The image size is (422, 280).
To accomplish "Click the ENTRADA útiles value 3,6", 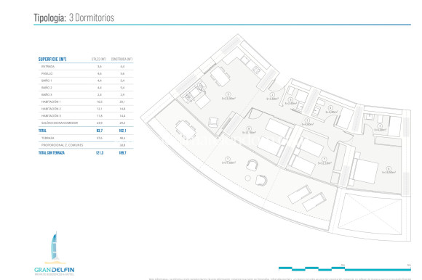I will tap(99, 67).
